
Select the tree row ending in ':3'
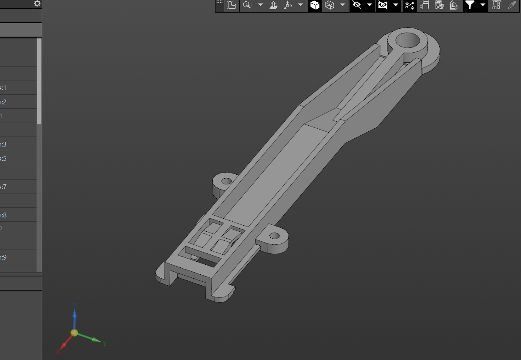coord(18,144)
